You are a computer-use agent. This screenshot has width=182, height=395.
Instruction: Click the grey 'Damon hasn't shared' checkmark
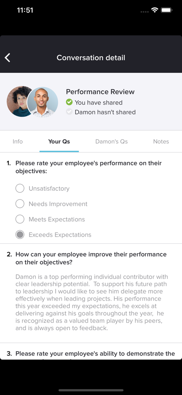click(69, 112)
